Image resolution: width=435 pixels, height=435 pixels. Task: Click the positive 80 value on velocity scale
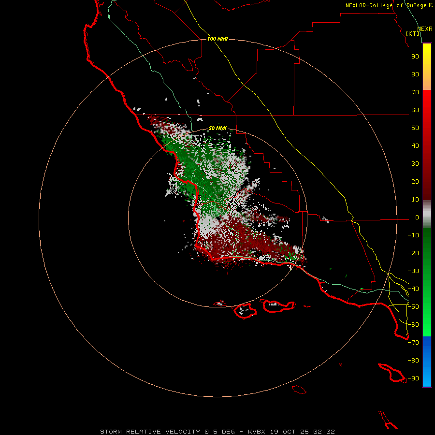[x=415, y=74]
